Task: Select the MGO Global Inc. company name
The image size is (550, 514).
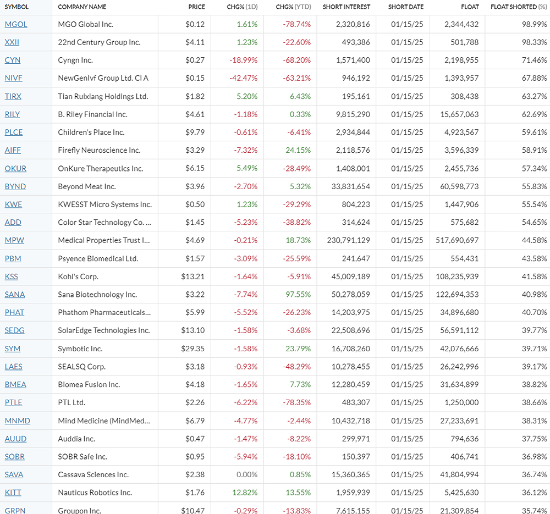Action: (x=86, y=24)
